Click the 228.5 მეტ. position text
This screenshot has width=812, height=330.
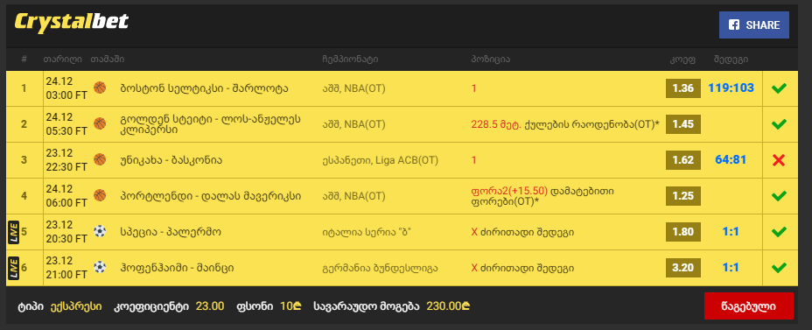[x=495, y=124]
